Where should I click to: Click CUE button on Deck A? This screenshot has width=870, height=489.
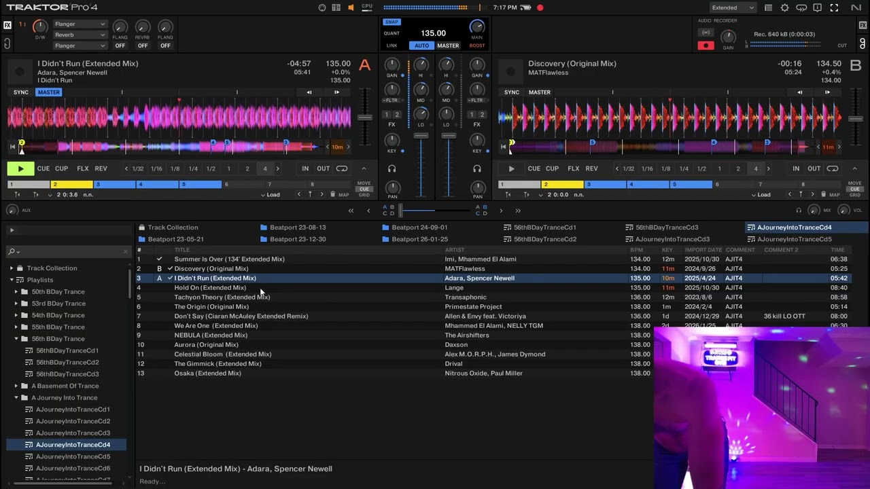point(43,168)
